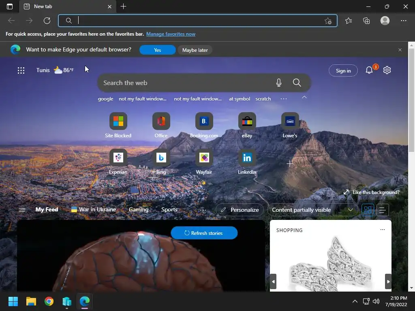Open the tab actions menu icon
The width and height of the screenshot is (415, 311).
10,6
